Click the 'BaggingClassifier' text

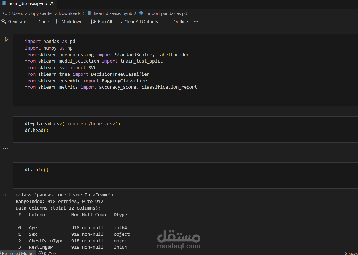click(124, 81)
